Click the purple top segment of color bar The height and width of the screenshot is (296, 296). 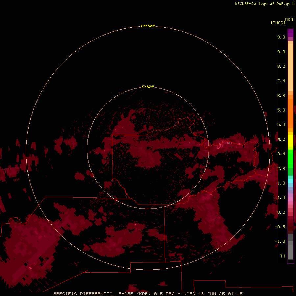click(x=290, y=33)
